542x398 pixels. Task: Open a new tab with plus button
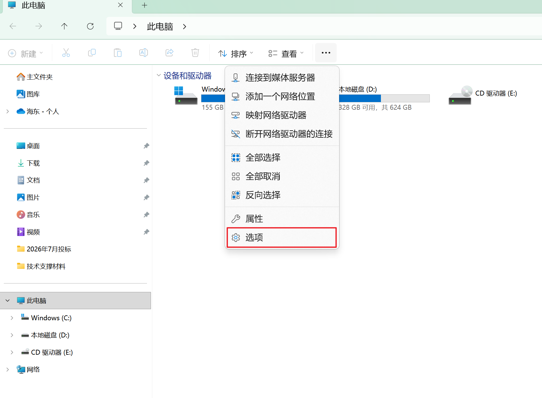[x=144, y=5]
